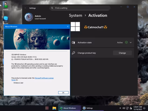Click the Admin Local Account name
148x111 pixels.
40,17
